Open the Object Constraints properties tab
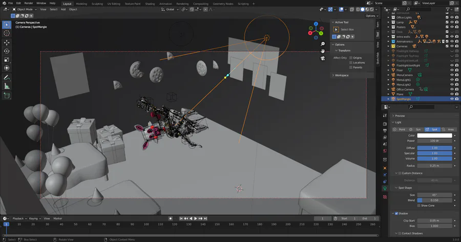 click(x=385, y=182)
